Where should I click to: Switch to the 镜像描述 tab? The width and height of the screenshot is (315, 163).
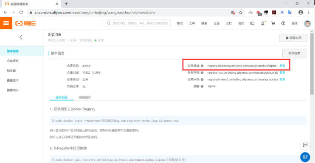point(85,97)
